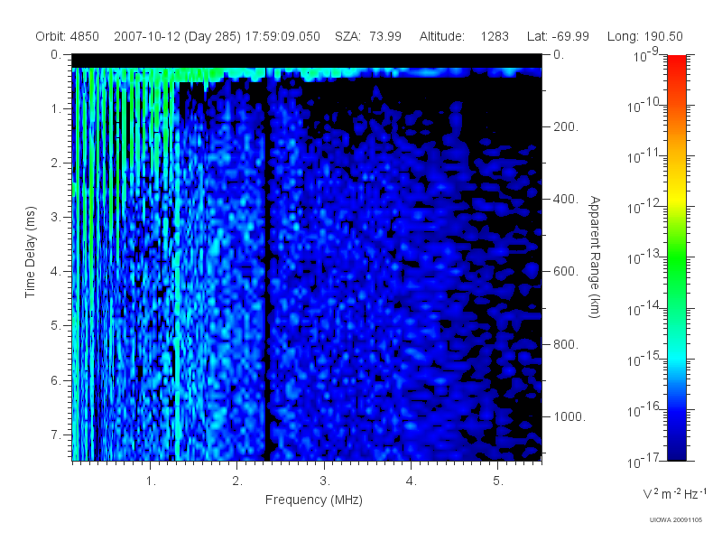Click the '3.' tick on Time Delay axis
The width and height of the screenshot is (722, 542).
pyautogui.click(x=56, y=217)
